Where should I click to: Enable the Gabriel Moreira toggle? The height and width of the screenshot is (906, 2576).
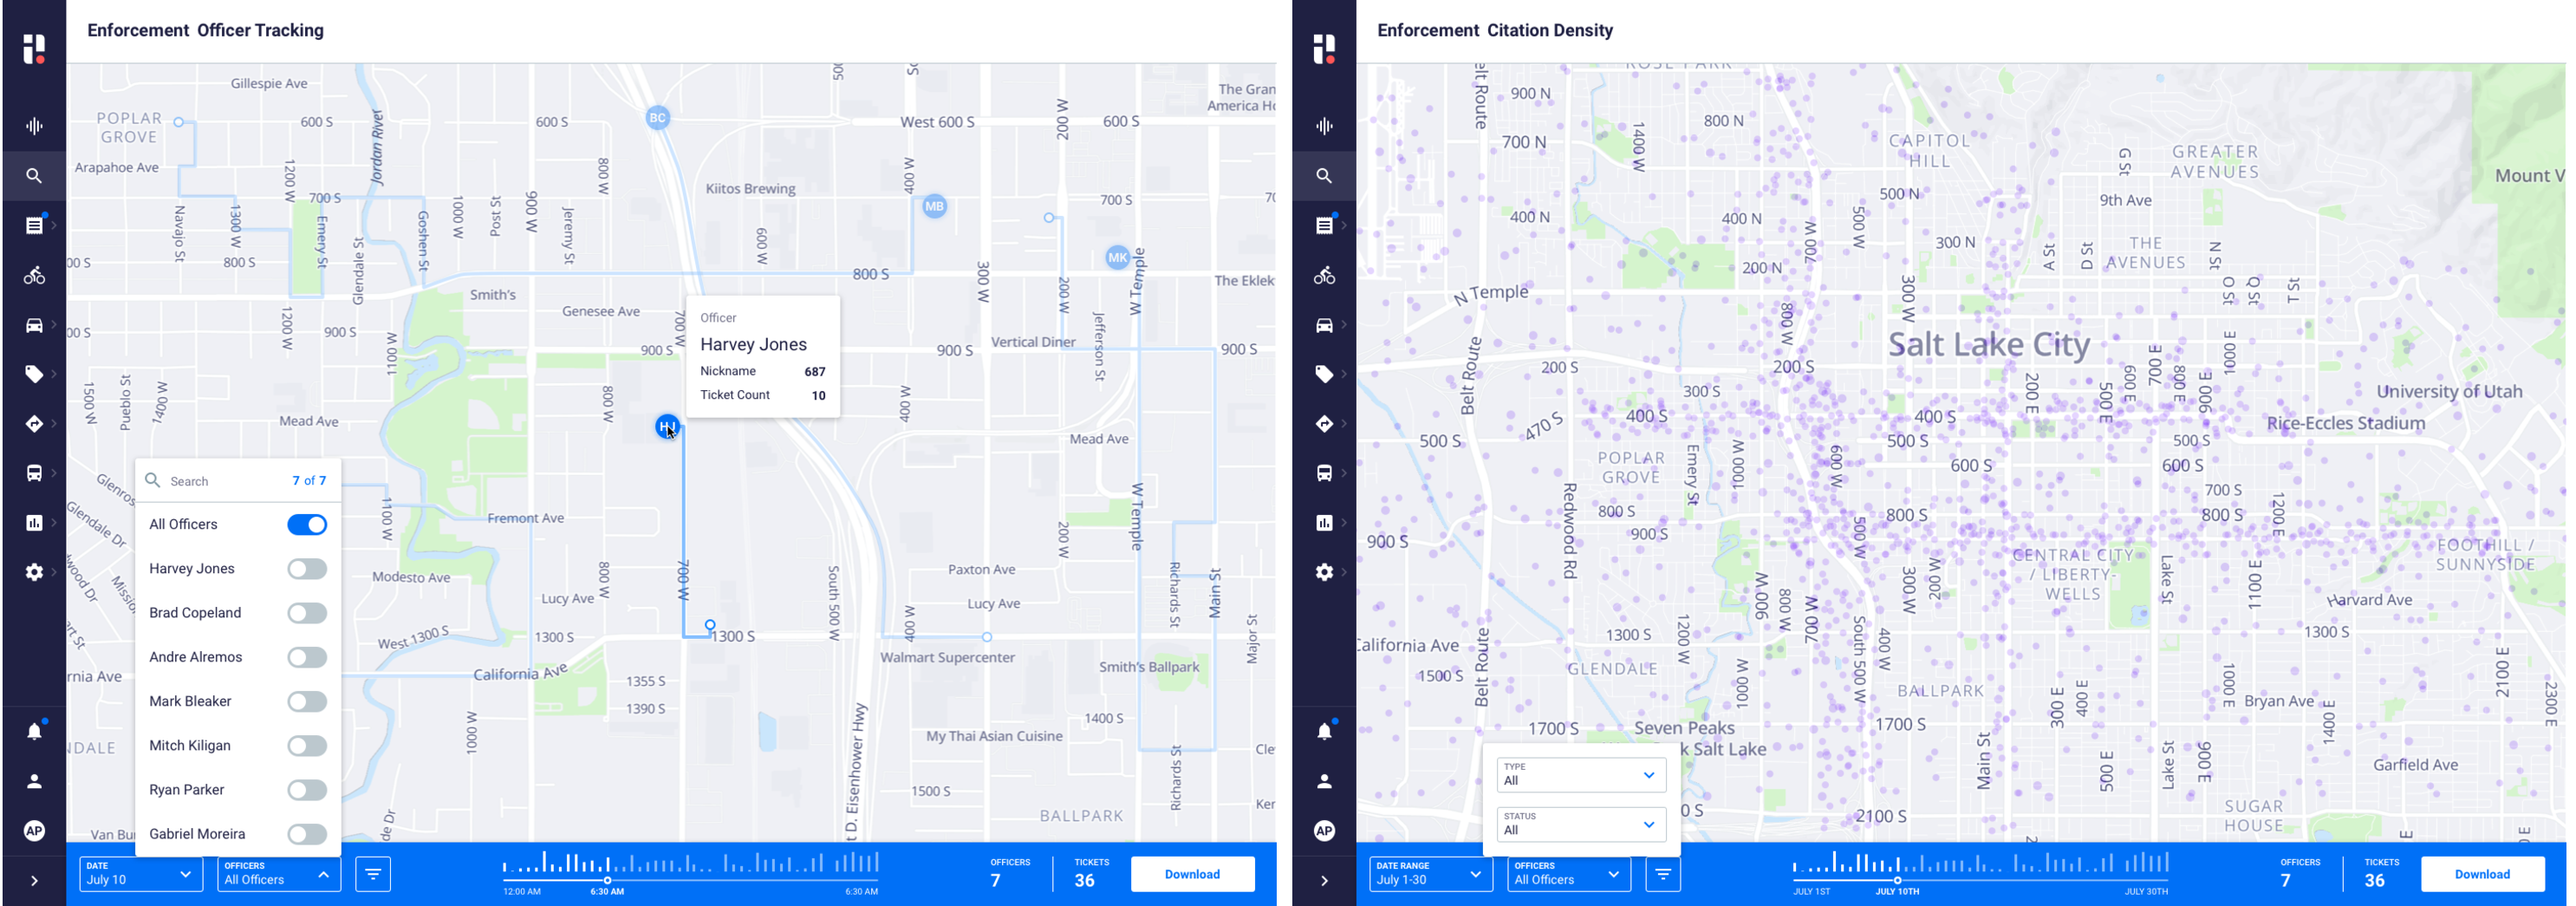pyautogui.click(x=307, y=834)
